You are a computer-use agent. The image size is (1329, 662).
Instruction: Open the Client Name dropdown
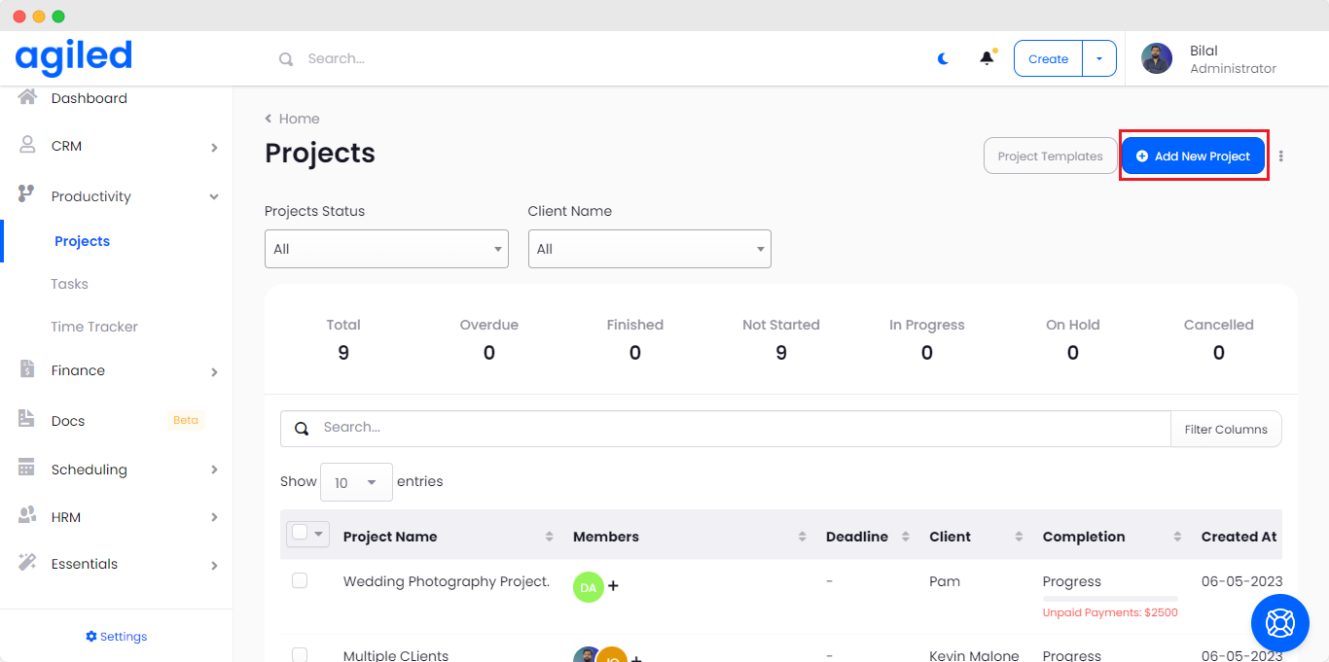click(649, 249)
